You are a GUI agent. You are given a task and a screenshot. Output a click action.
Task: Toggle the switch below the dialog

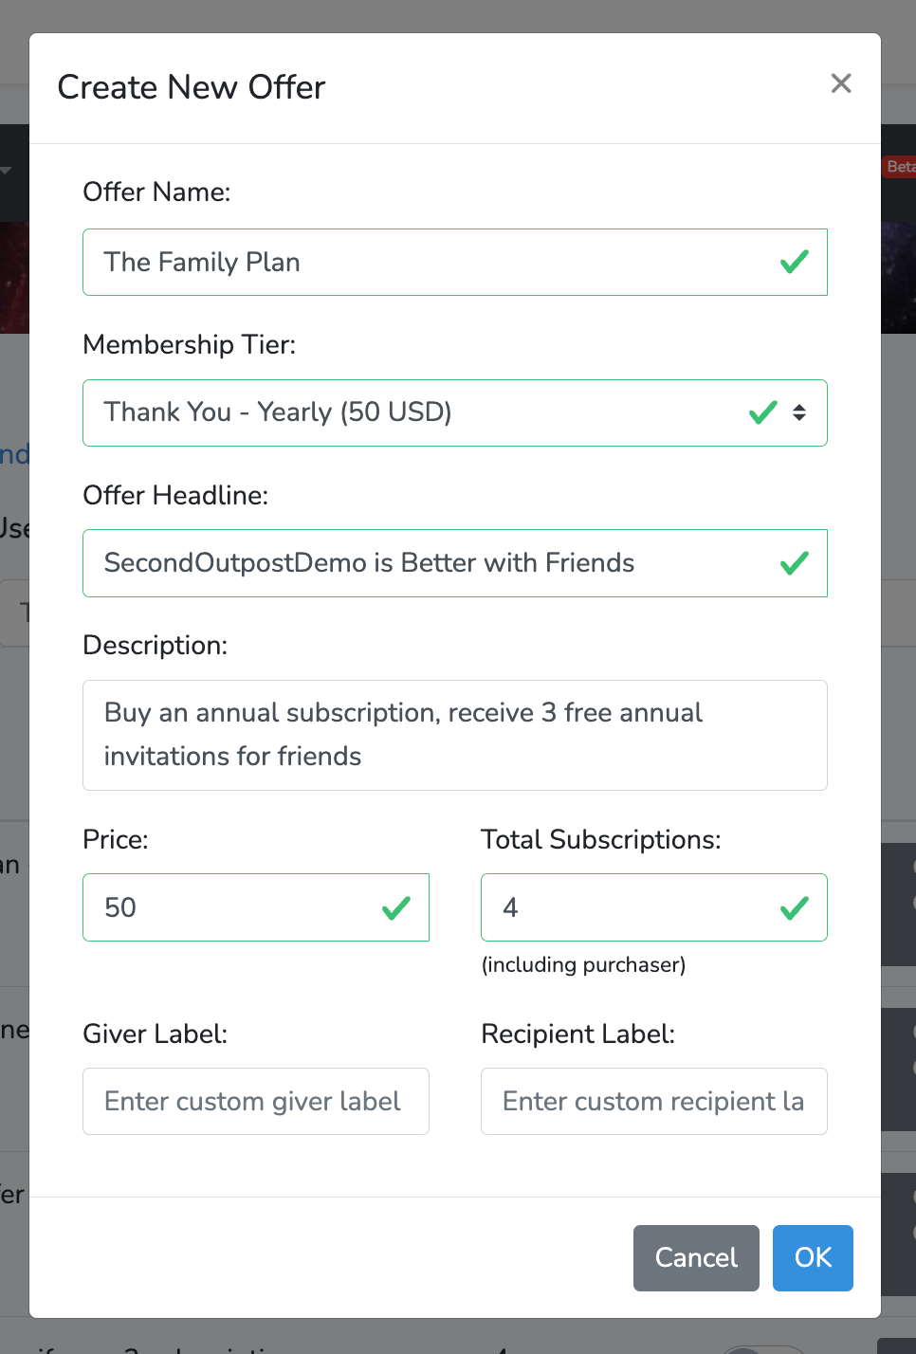pyautogui.click(x=763, y=1349)
